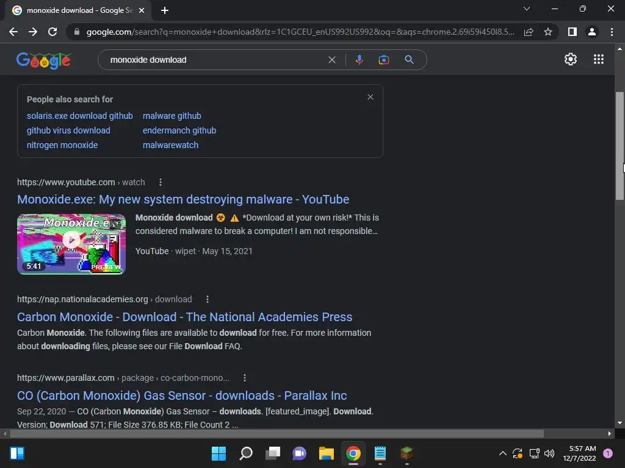The height and width of the screenshot is (468, 625).
Task: Clear the search box text
Action: tap(331, 60)
